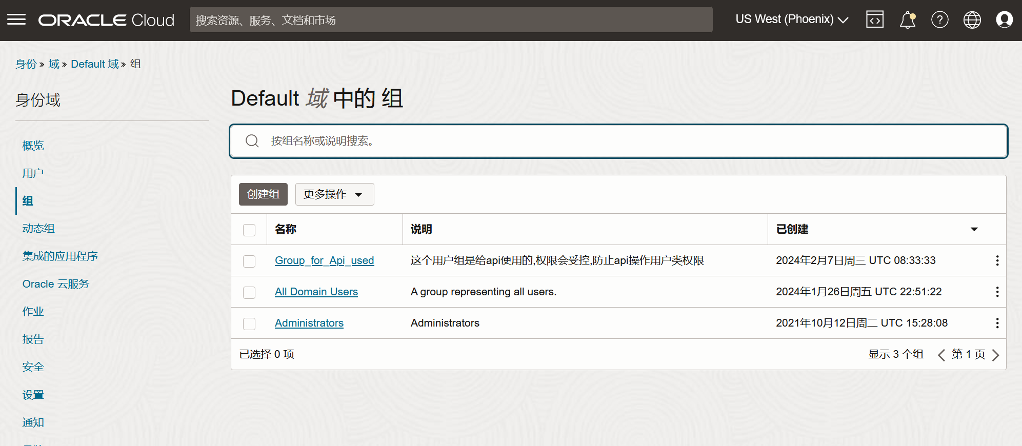Click the 名称 column header

286,229
